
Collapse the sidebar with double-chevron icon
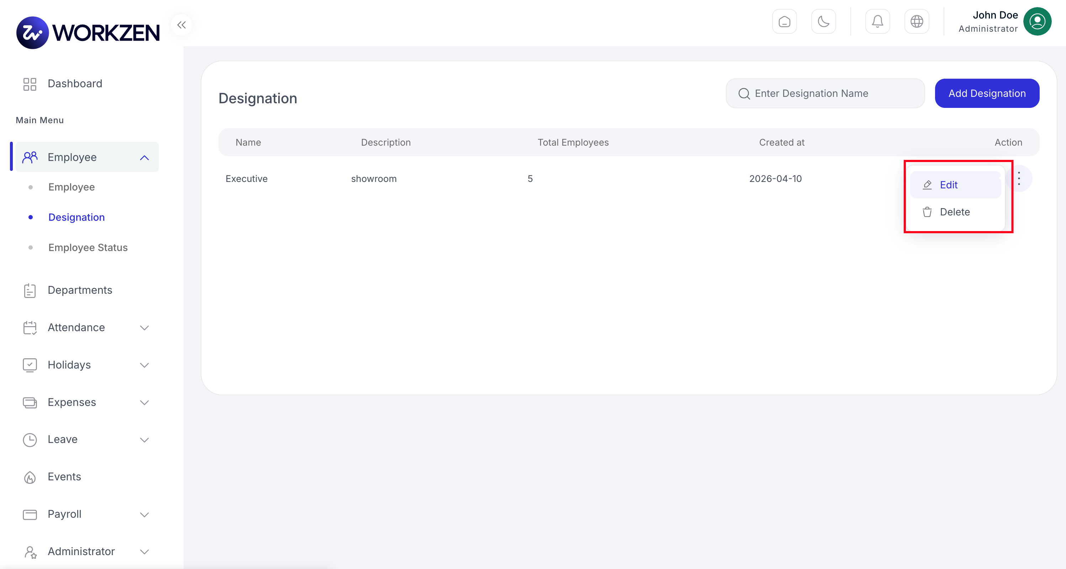click(x=181, y=25)
